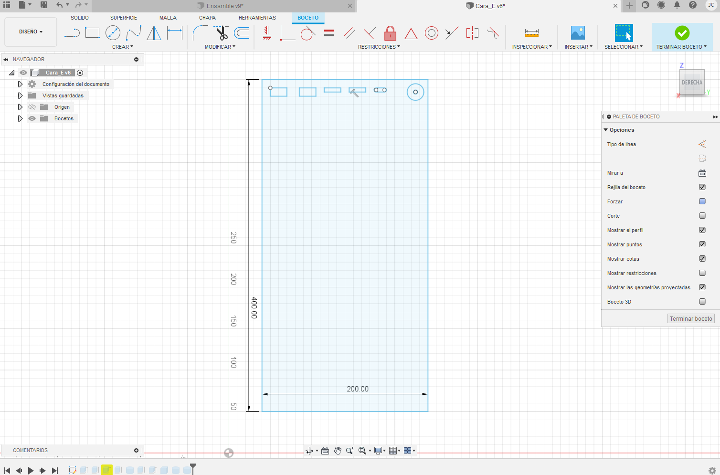Click the Terminar boceto button
The image size is (720, 475).
point(691,319)
